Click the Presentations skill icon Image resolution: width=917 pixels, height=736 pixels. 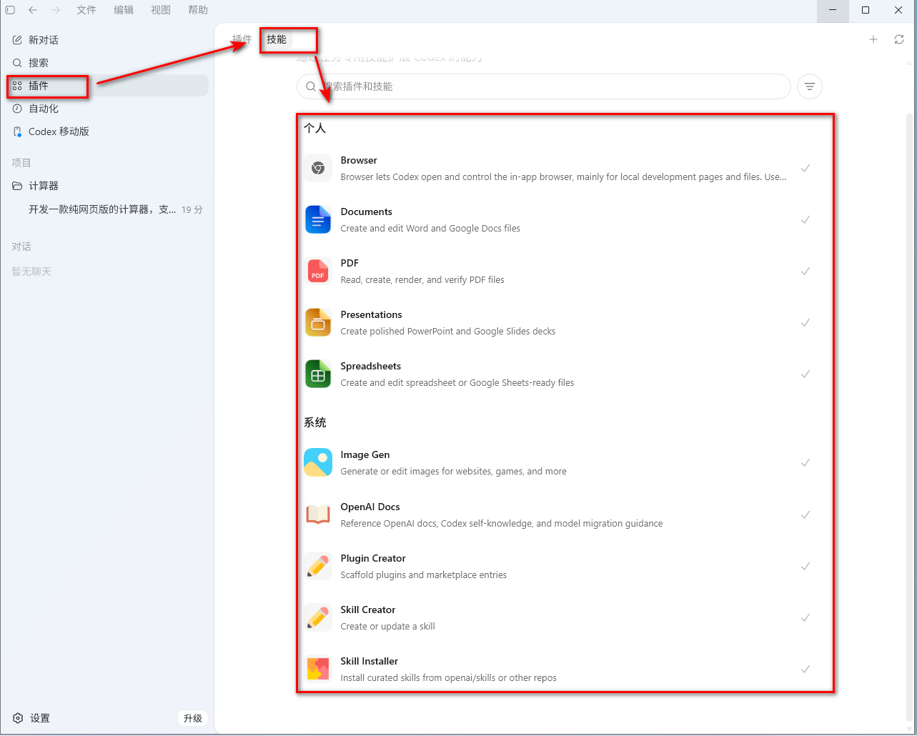click(318, 322)
